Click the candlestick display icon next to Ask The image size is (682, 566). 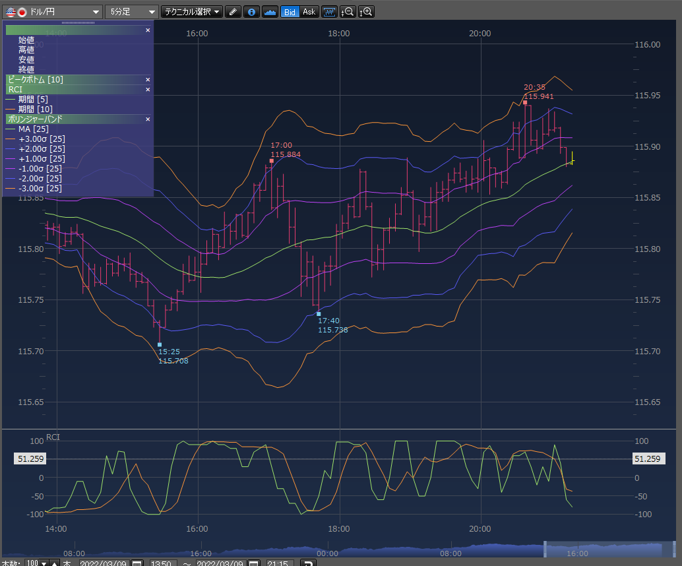pyautogui.click(x=329, y=12)
